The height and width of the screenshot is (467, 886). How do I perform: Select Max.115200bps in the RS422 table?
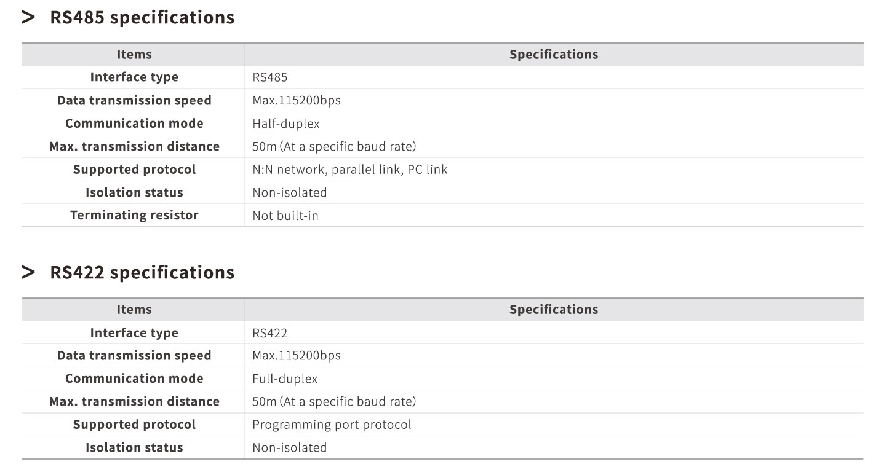(297, 356)
